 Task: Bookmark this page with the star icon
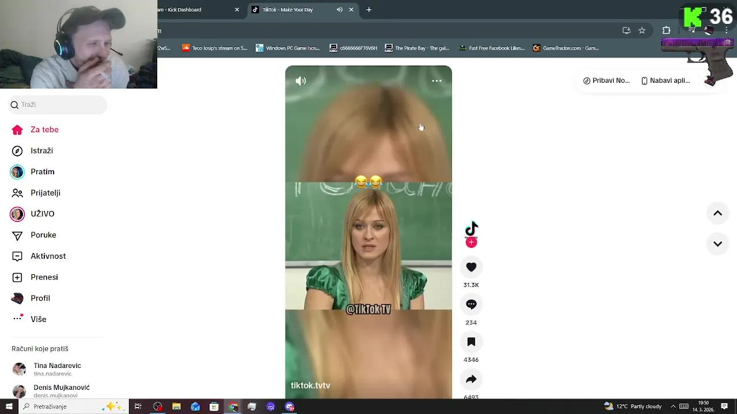pyautogui.click(x=642, y=30)
